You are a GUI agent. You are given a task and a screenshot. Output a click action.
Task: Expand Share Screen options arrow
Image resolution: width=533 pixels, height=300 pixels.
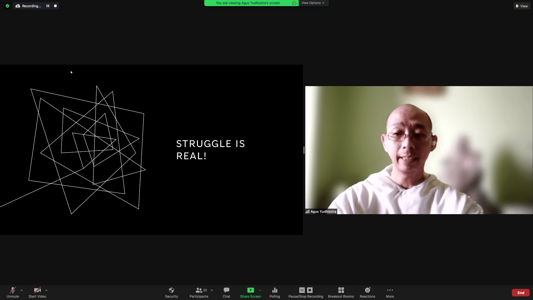(260, 290)
